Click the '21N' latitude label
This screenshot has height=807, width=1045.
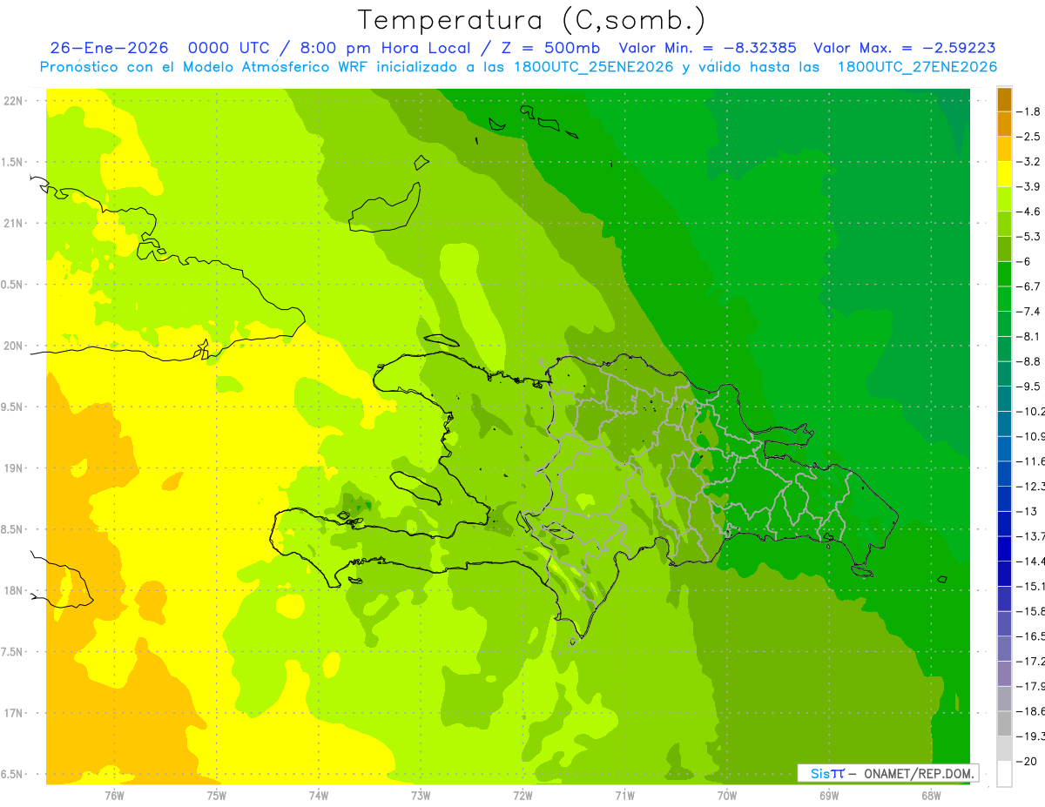(15, 224)
